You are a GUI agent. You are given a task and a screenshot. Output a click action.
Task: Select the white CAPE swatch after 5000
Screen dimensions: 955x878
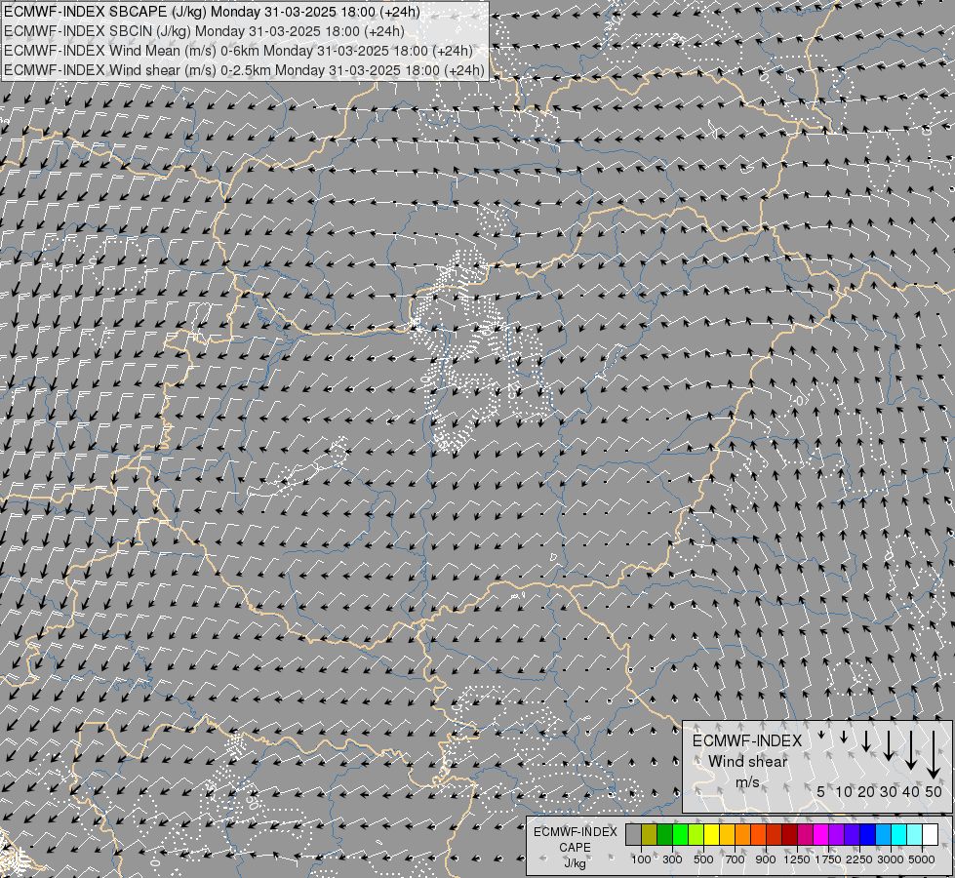coord(930,834)
